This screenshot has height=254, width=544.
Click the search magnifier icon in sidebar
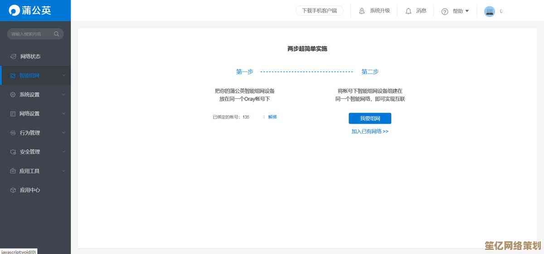tap(57, 34)
